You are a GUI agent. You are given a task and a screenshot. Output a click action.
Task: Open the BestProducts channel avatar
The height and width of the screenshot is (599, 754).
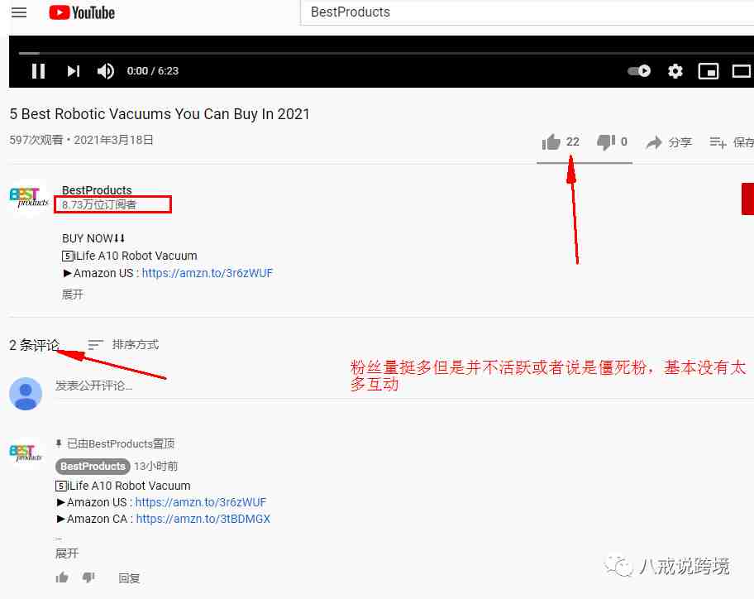(29, 198)
